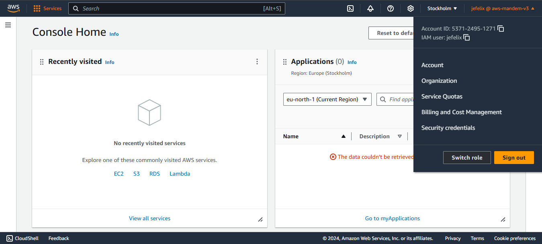Open Service Quotas from the user menu
Image resolution: width=542 pixels, height=244 pixels.
[x=442, y=96]
